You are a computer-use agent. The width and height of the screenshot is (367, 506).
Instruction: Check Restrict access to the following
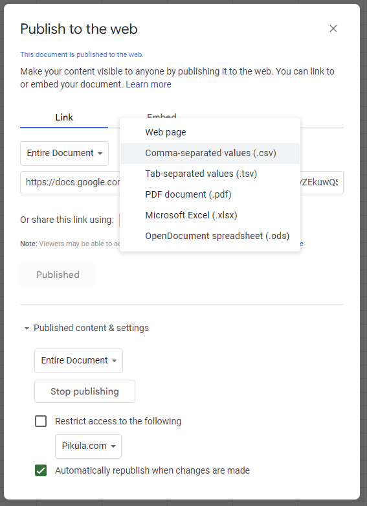[x=41, y=421]
